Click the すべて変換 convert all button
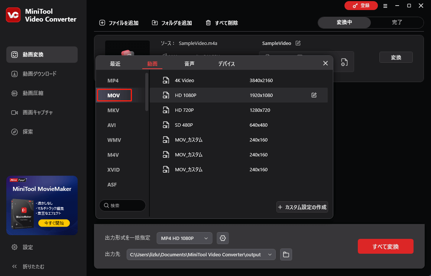 point(385,246)
